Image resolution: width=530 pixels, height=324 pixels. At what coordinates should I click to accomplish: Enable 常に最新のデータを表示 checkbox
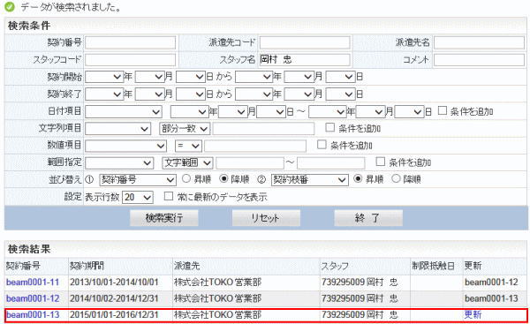(169, 196)
